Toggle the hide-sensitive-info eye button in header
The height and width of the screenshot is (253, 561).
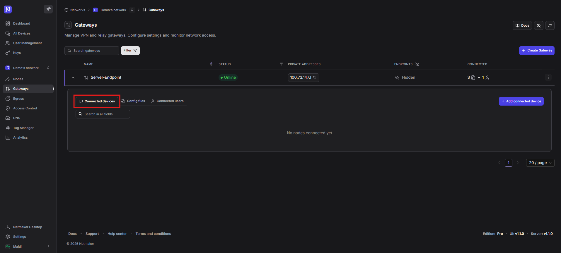point(538,25)
